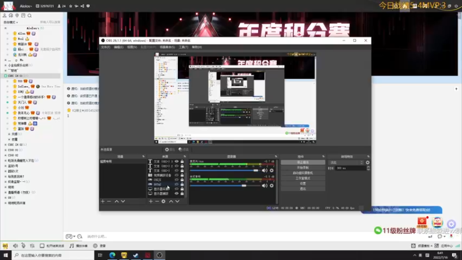Viewport: 462px width, 260px height.
Task: Select user Allen in YY channel list
Action: [x=21, y=34]
